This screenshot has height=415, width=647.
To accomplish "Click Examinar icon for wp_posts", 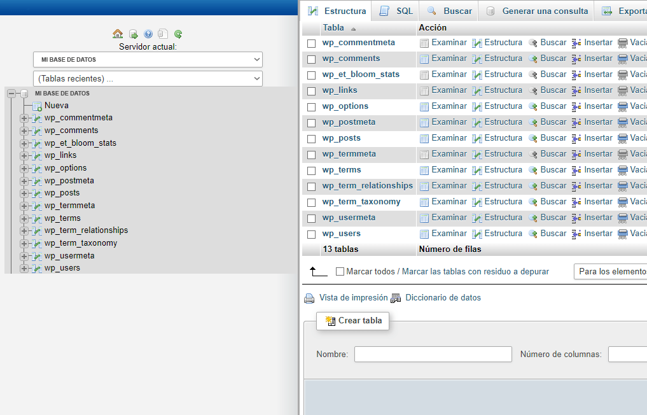I will 424,139.
